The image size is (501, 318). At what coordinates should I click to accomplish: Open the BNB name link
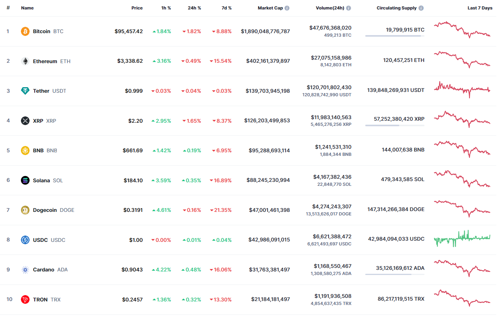(45, 150)
